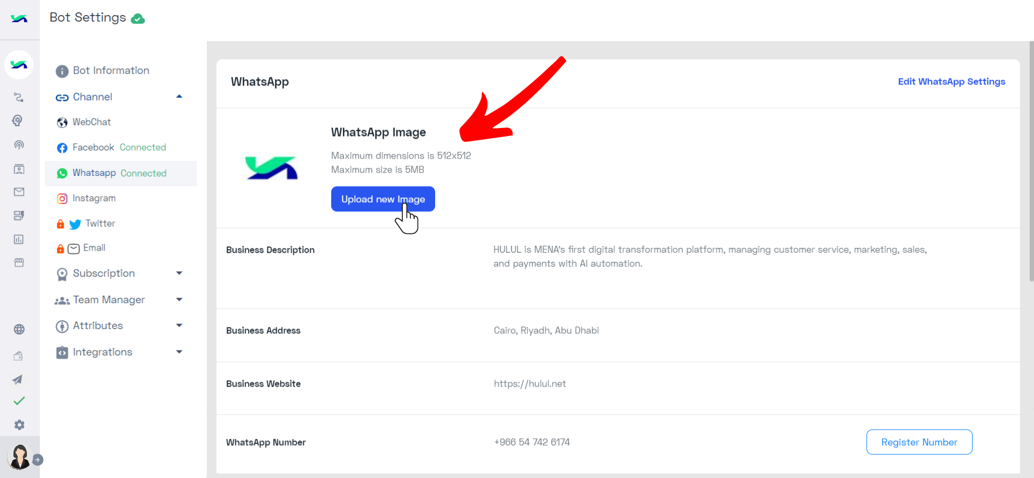Click the globe language icon
Viewport: 1034px width, 478px height.
[x=19, y=329]
